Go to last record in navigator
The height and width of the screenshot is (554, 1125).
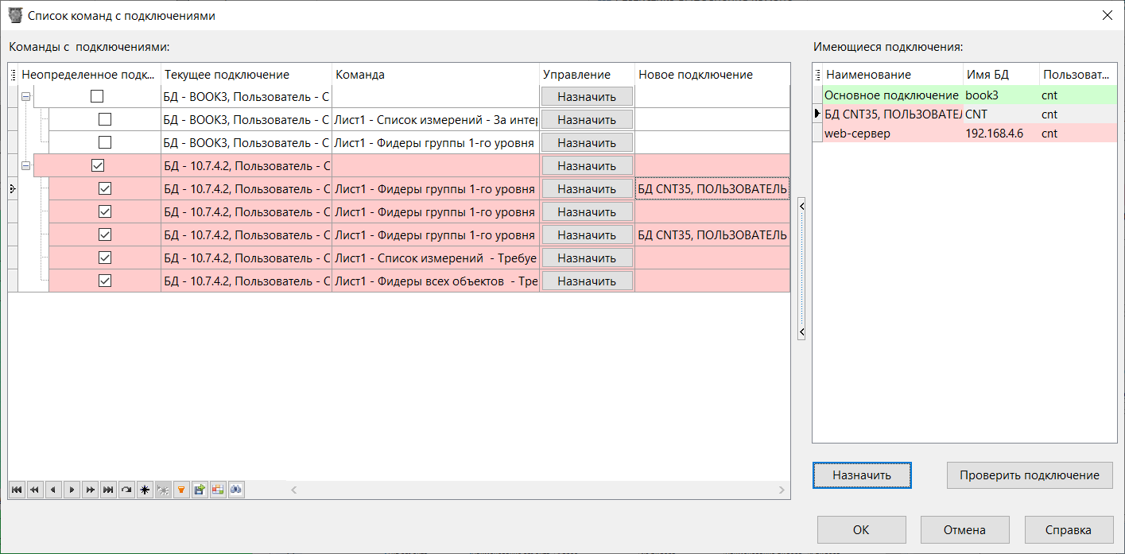pyautogui.click(x=108, y=490)
